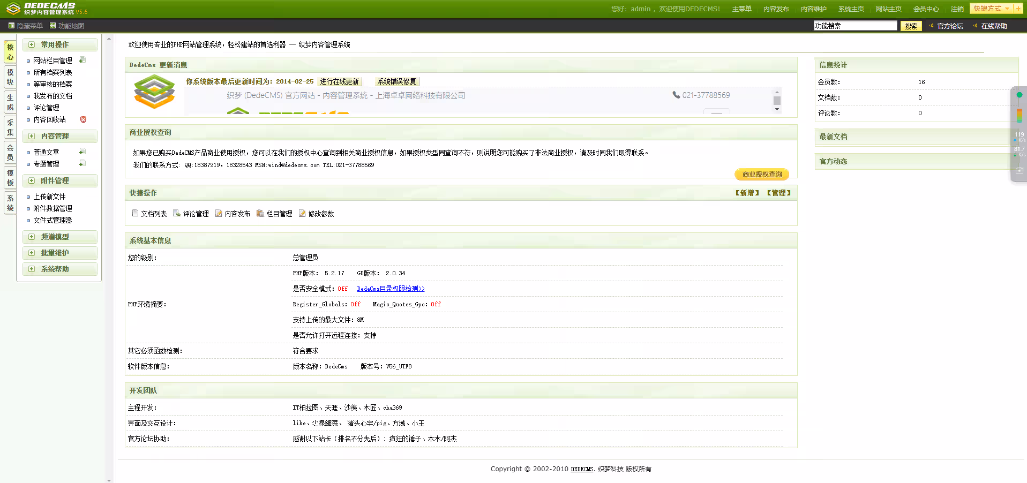Image resolution: width=1027 pixels, height=483 pixels.
Task: Click the add icon beside 网站栏目管理
Action: pos(82,60)
